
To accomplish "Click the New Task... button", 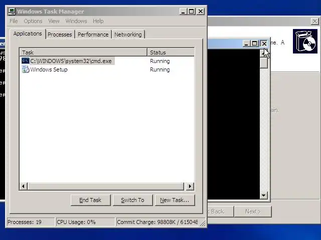I will tap(175, 200).
